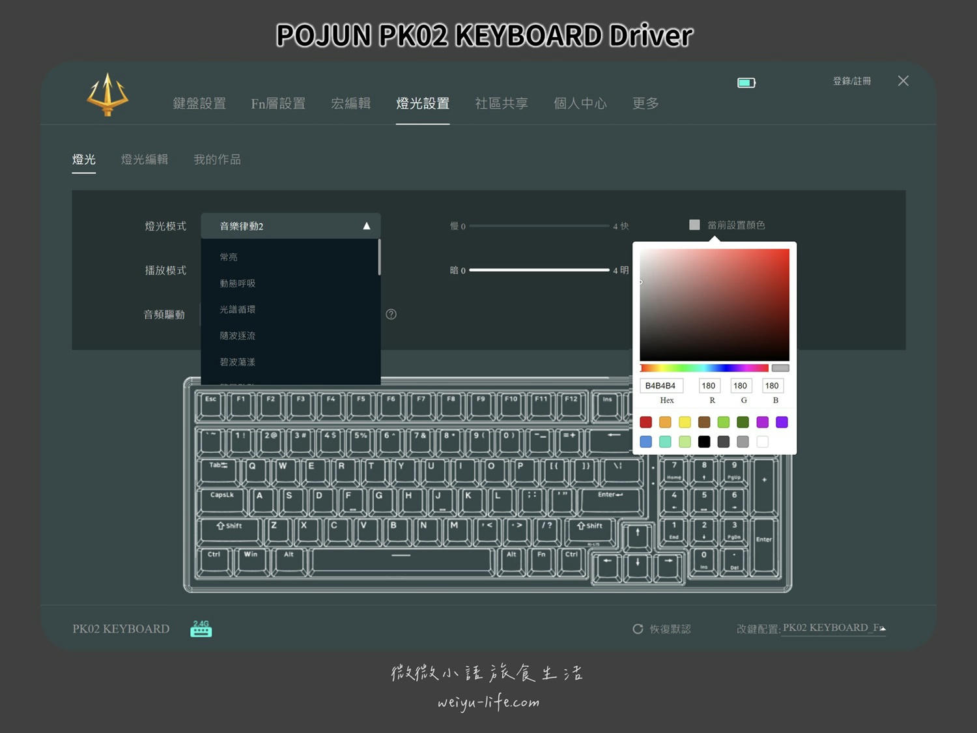
Task: Click the help question mark icon
Action: pos(391,314)
